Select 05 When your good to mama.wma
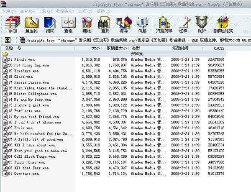 (x=38, y=151)
